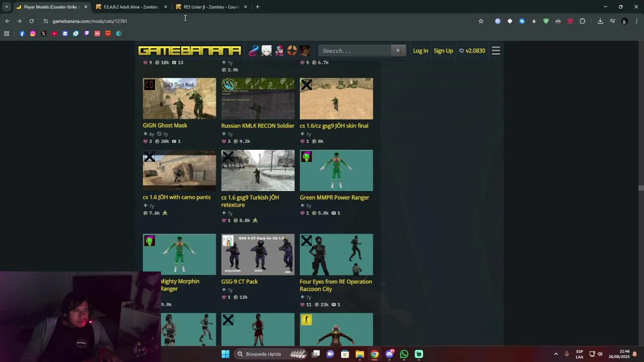Open volume control in system tray
The image size is (644, 362).
pos(600,354)
